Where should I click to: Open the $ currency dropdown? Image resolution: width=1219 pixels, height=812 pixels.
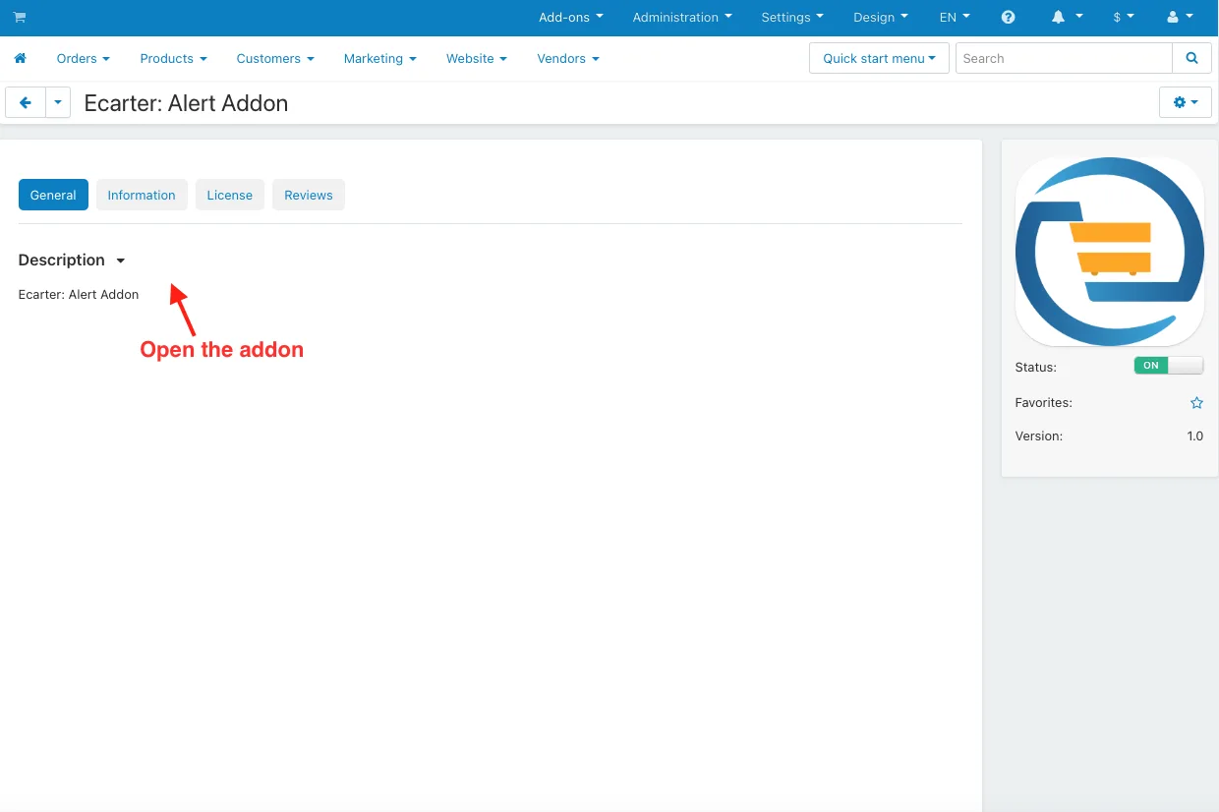(x=1124, y=18)
